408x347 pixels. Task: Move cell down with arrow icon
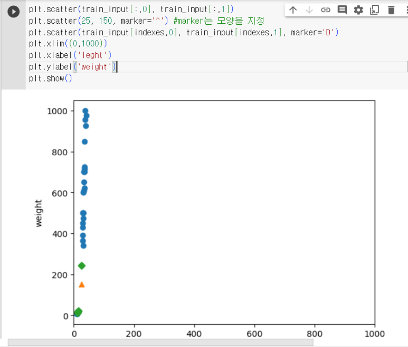(309, 10)
